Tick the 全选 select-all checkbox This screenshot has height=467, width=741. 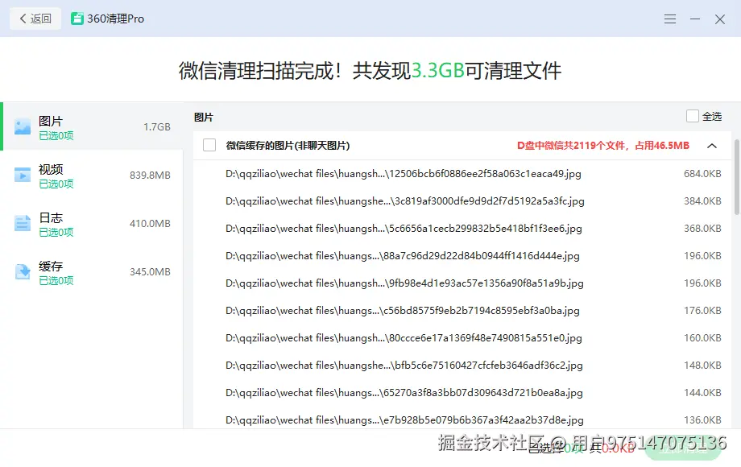(x=693, y=116)
